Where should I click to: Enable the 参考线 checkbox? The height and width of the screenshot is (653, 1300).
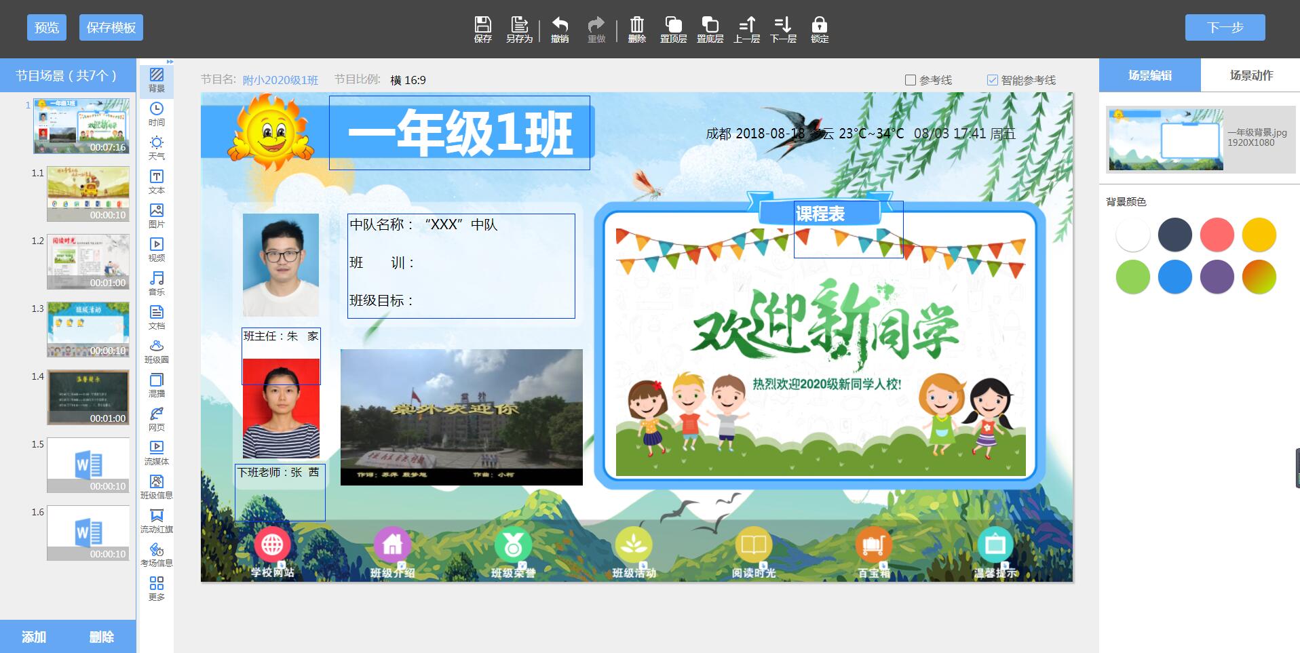pos(911,80)
